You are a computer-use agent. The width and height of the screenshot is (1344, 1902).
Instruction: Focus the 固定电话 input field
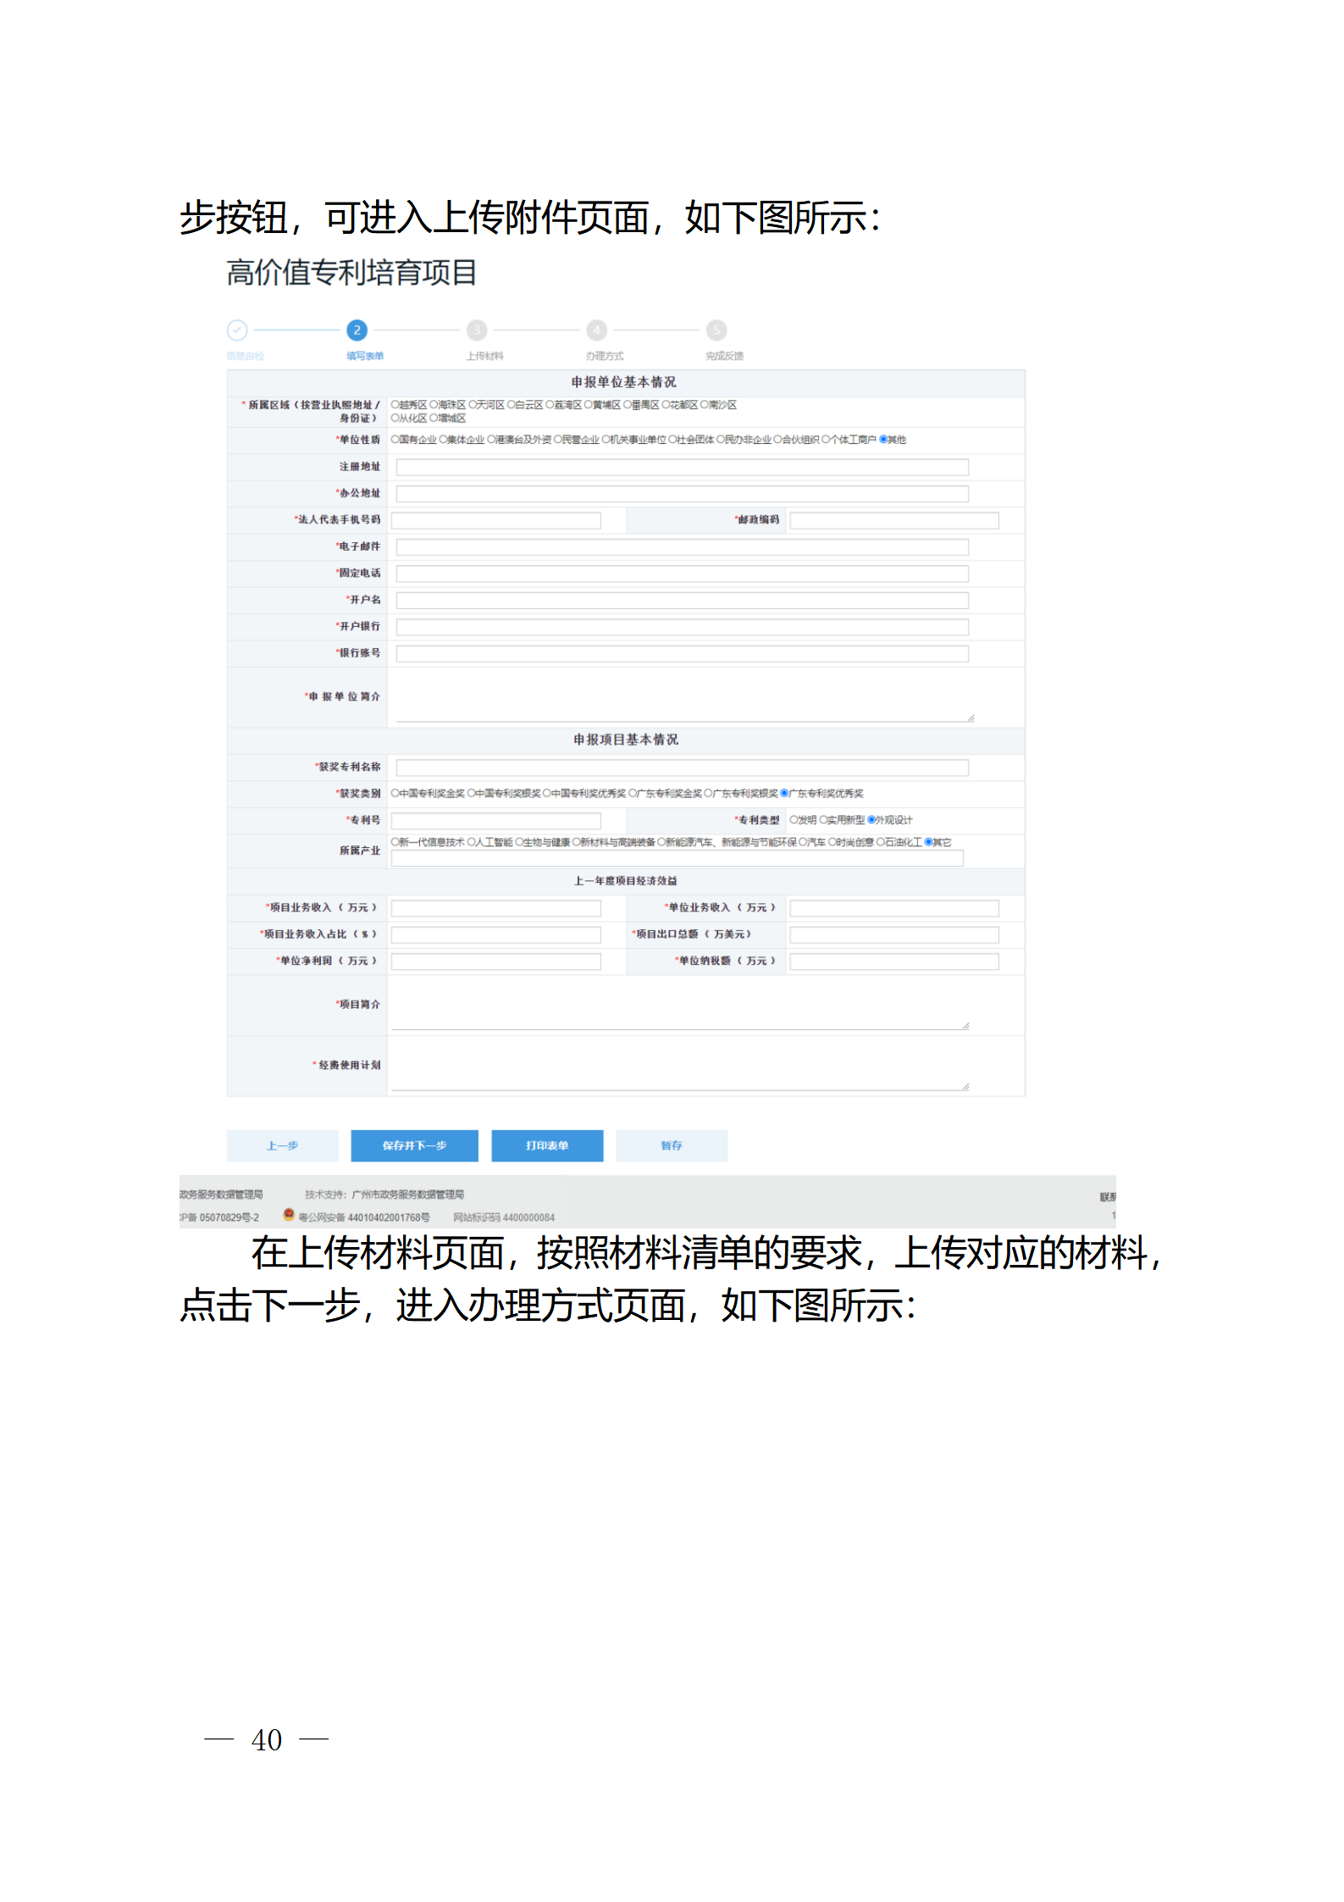click(x=682, y=574)
